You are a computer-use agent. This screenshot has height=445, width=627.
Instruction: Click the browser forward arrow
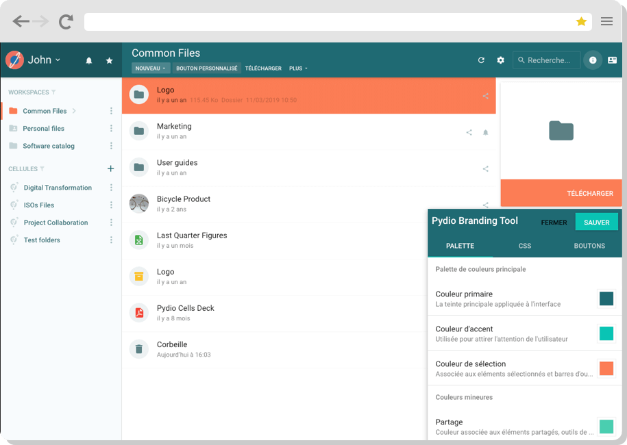40,21
